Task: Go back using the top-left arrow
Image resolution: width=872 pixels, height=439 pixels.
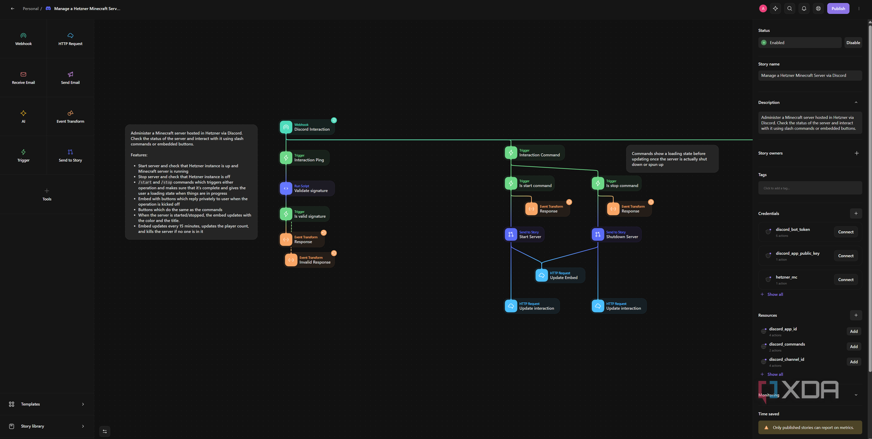Action: (13, 8)
